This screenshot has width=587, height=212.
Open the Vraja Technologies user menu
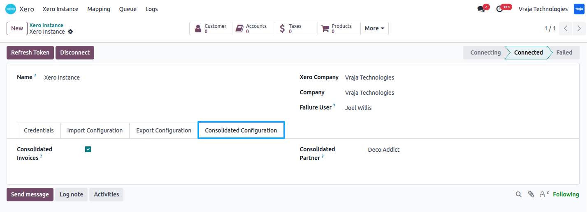click(x=543, y=9)
